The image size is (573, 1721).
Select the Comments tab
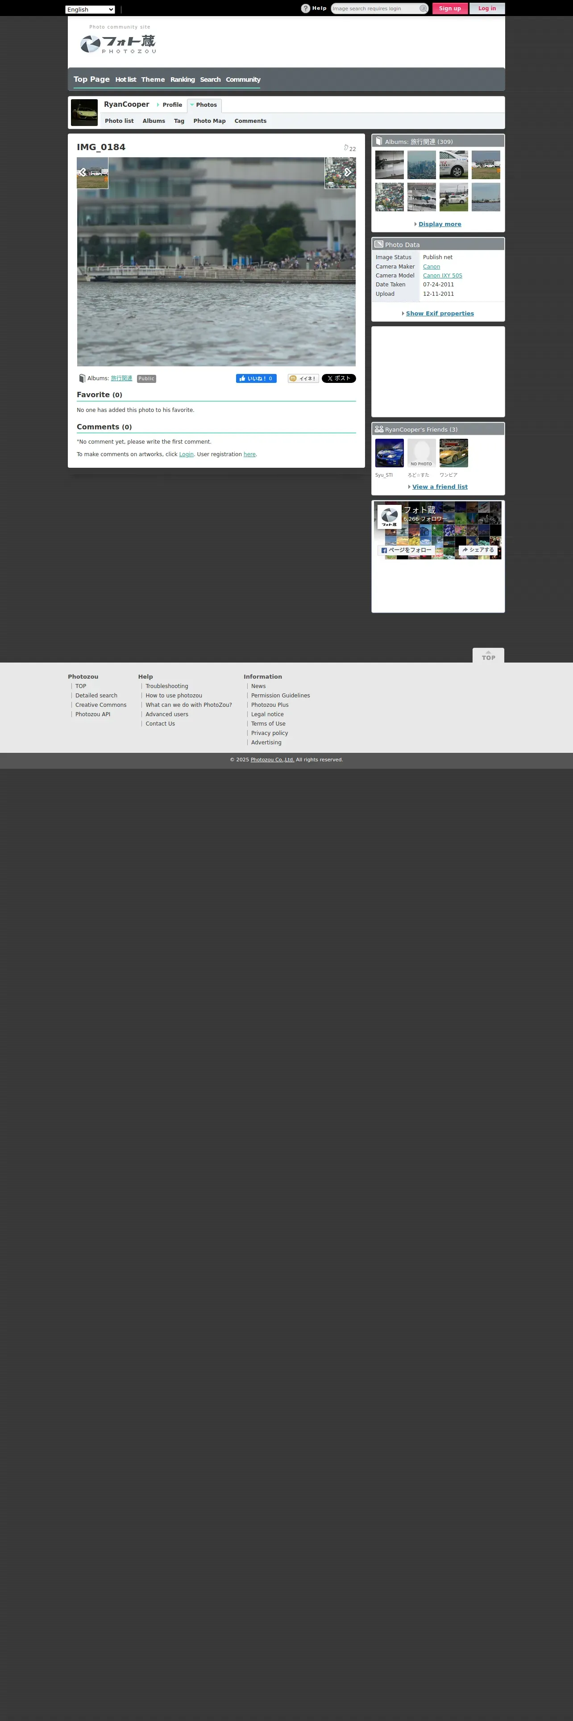click(250, 121)
